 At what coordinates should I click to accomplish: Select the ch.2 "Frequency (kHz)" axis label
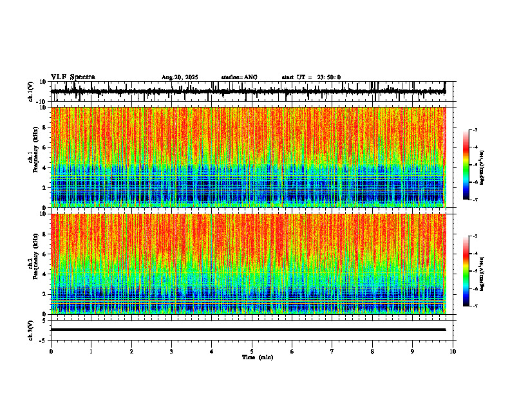pyautogui.click(x=36, y=256)
